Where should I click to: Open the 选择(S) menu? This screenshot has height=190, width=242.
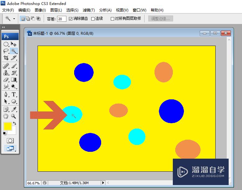72,10
